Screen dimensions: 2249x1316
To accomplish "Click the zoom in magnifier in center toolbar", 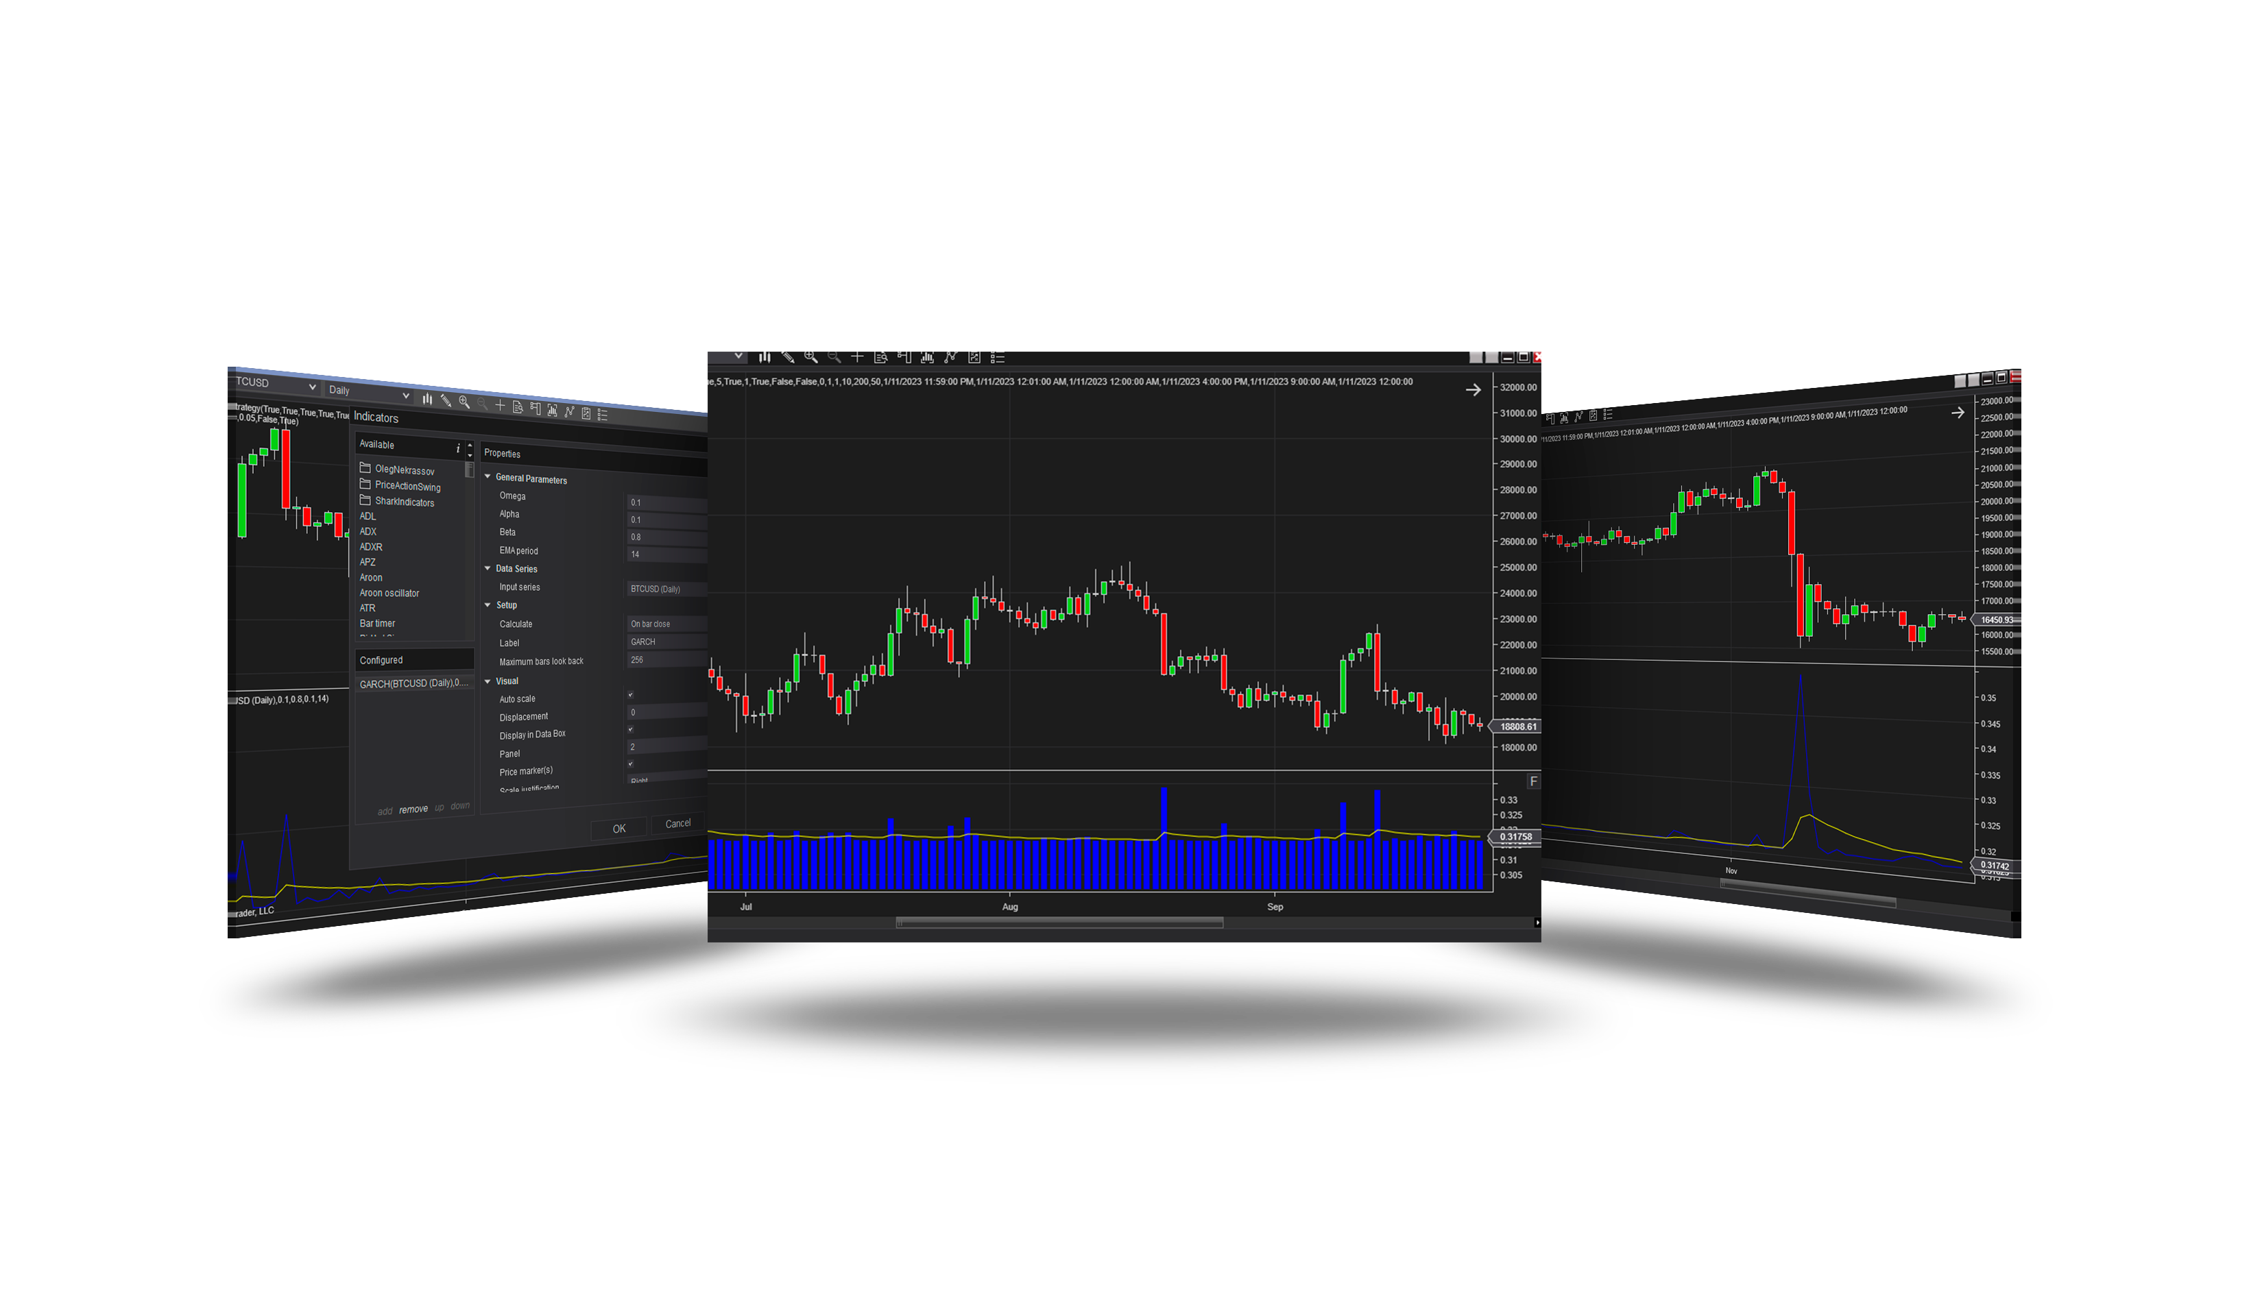I will click(810, 357).
